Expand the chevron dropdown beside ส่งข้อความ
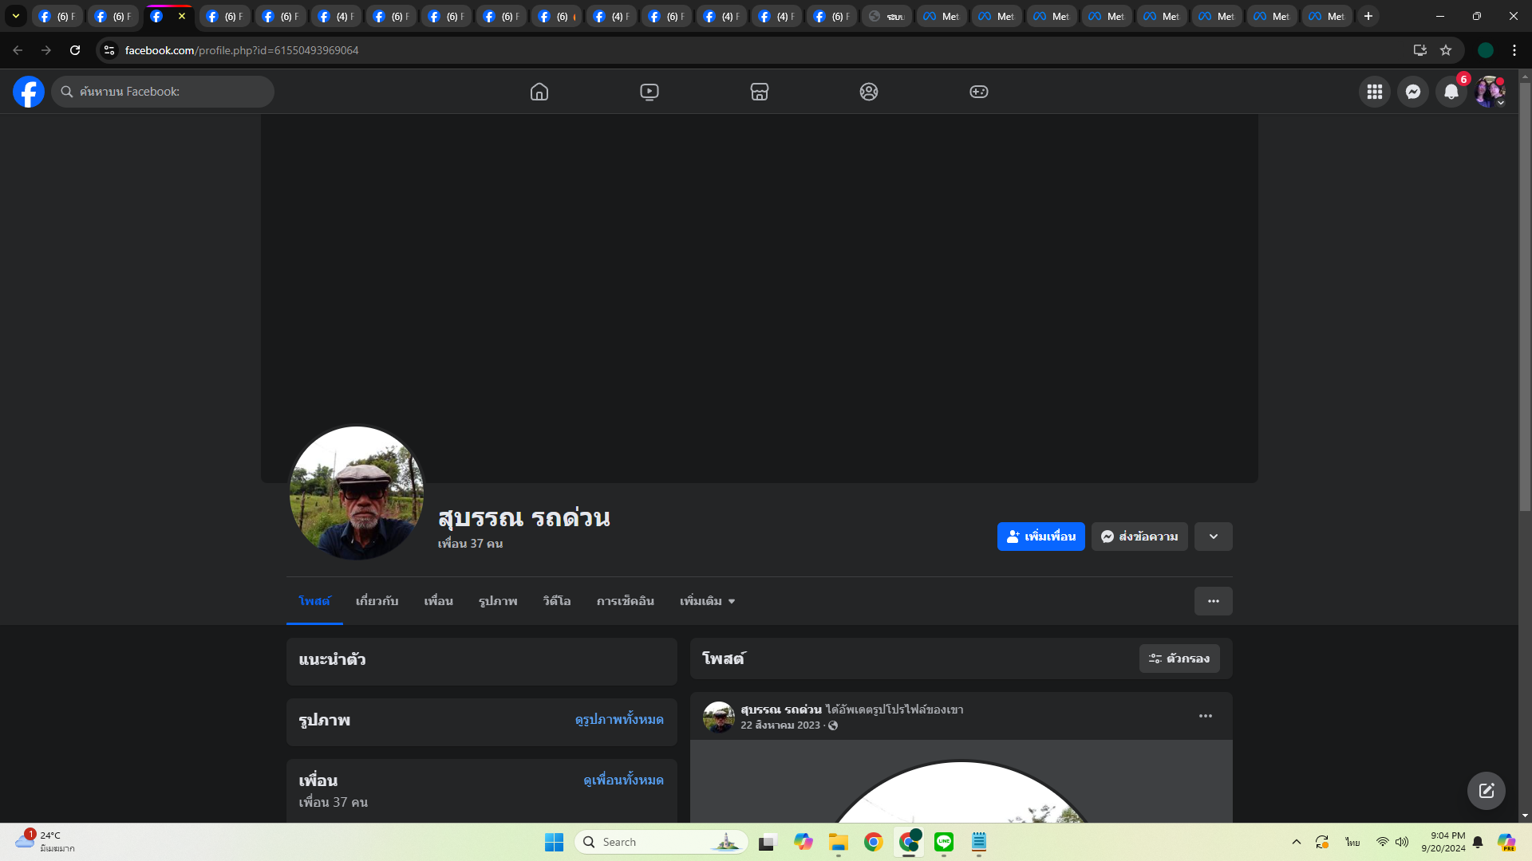This screenshot has height=861, width=1532. (x=1213, y=537)
